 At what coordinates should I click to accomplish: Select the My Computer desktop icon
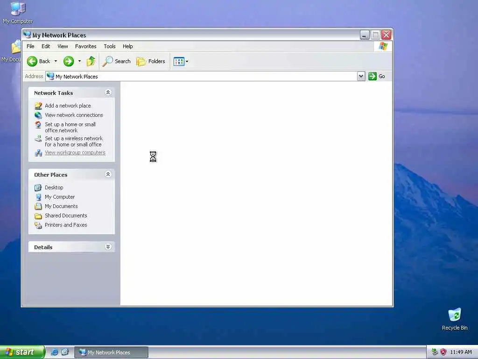point(18,13)
